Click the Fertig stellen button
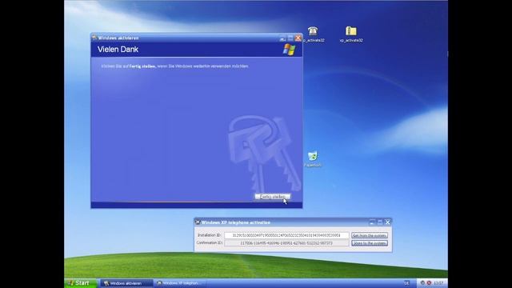 272,197
